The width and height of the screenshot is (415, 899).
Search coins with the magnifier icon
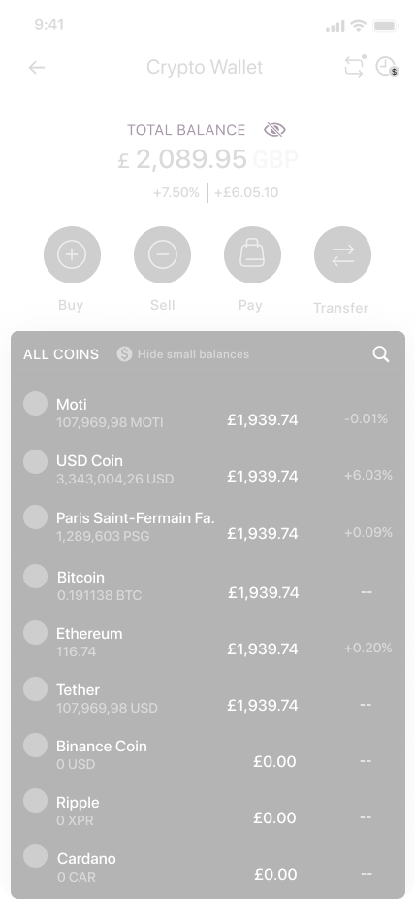click(x=381, y=354)
